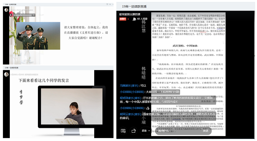
Task: Mute the audio player volume icon
Action: point(33,15)
